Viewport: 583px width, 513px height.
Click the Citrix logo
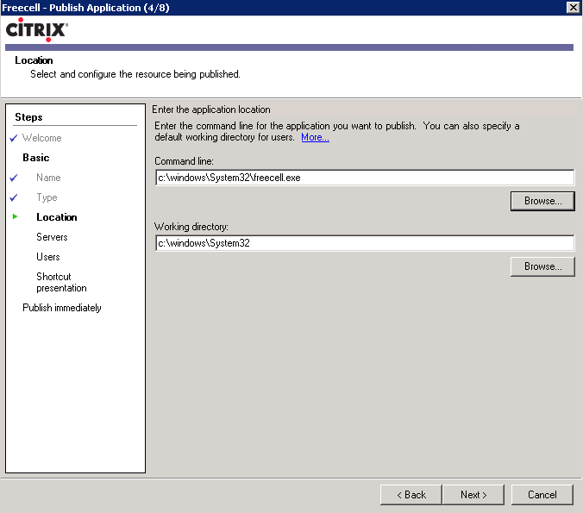pos(36,29)
